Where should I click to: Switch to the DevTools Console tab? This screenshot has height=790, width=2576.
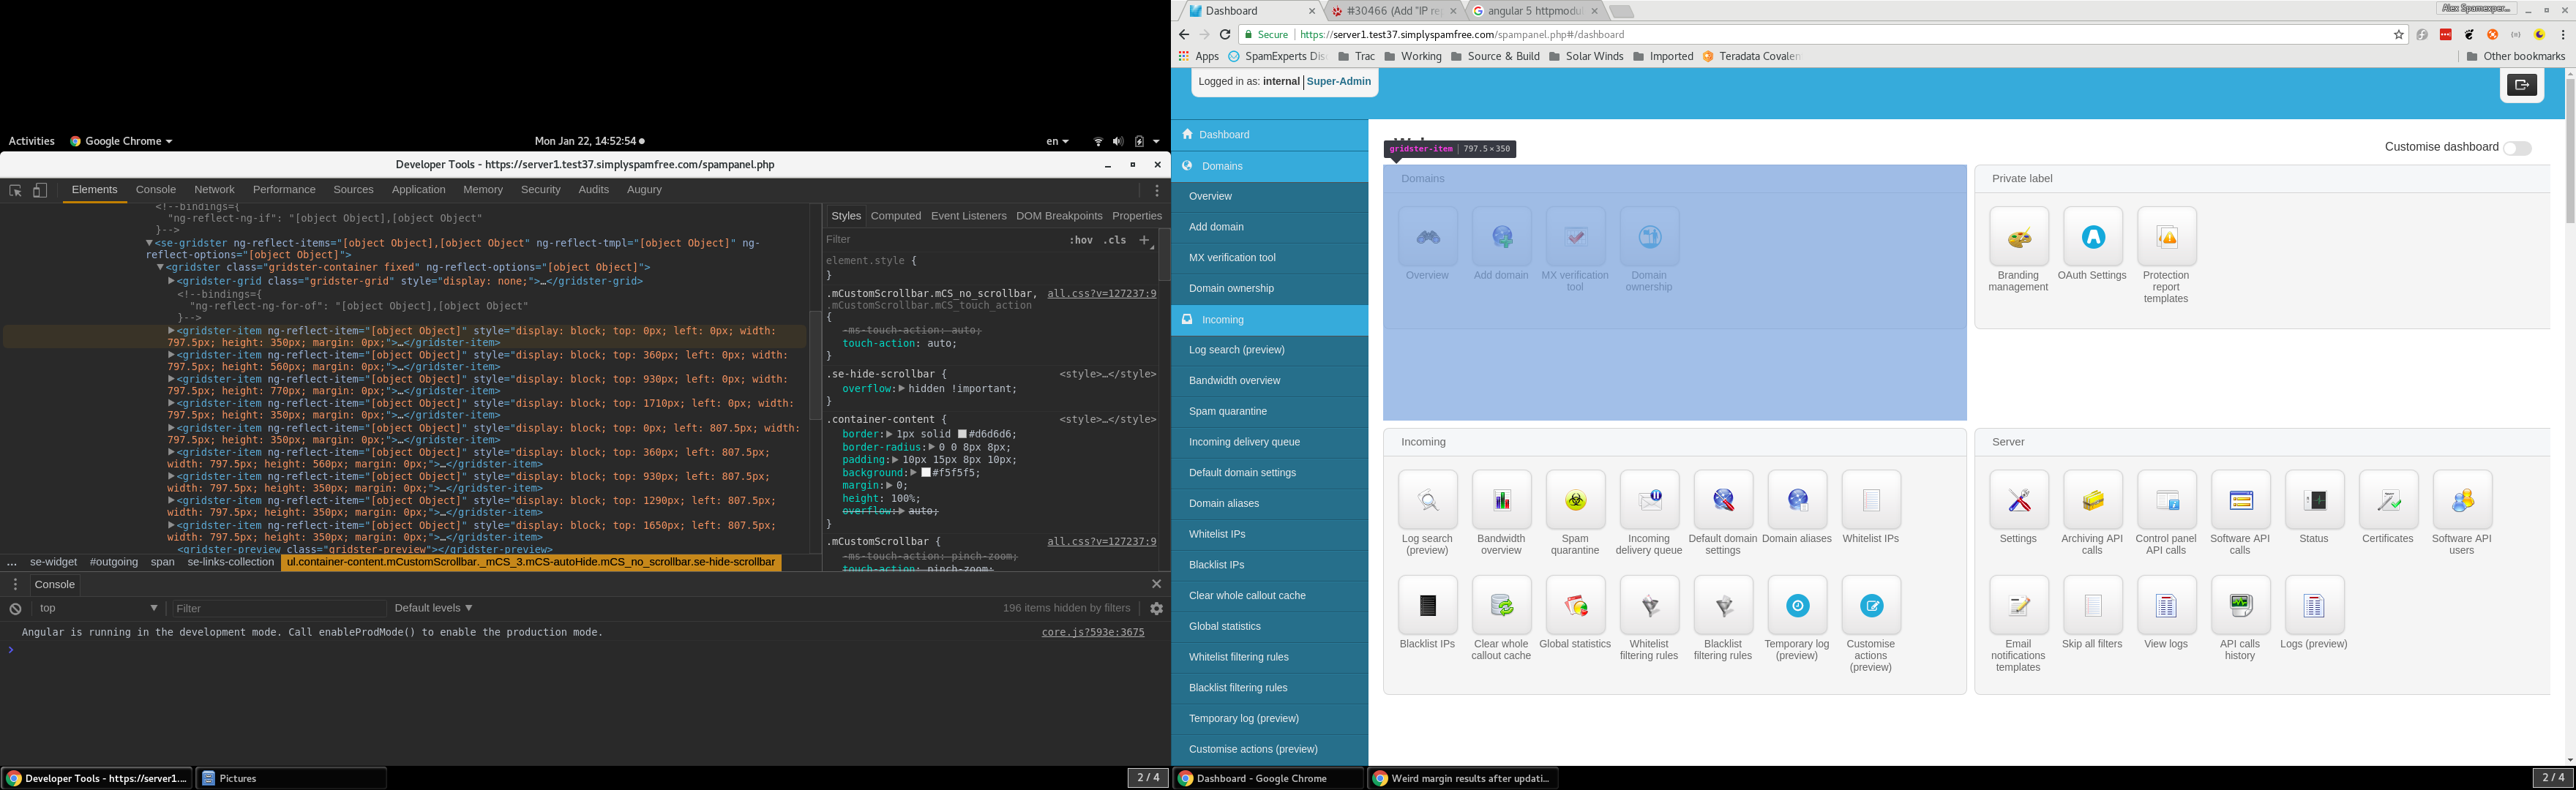pos(156,189)
